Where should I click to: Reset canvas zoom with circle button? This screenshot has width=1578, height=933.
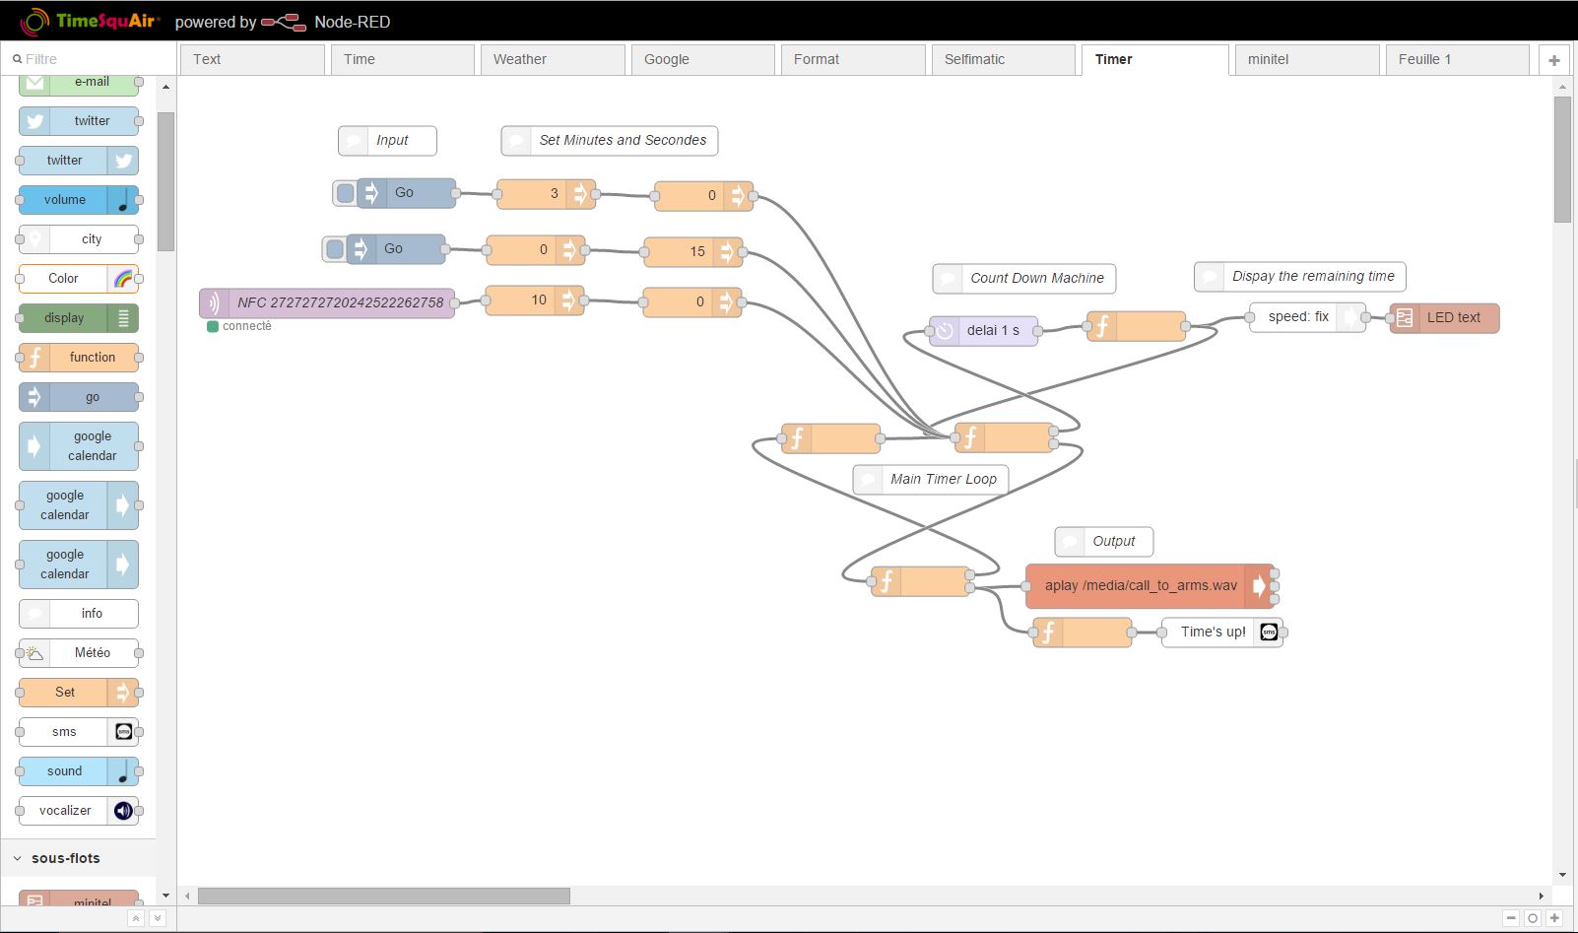pyautogui.click(x=1533, y=918)
